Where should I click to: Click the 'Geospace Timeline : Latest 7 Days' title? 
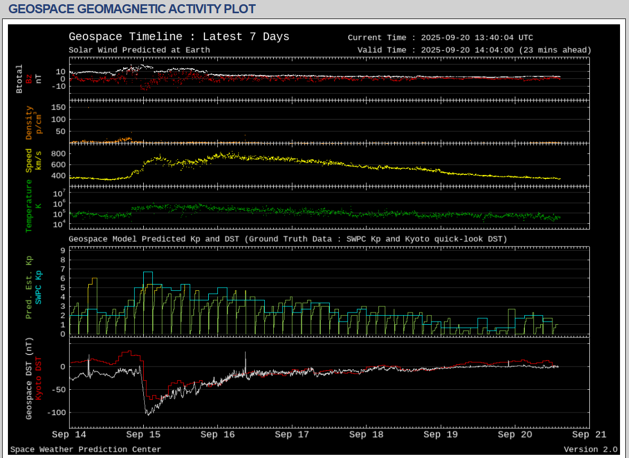coord(179,36)
